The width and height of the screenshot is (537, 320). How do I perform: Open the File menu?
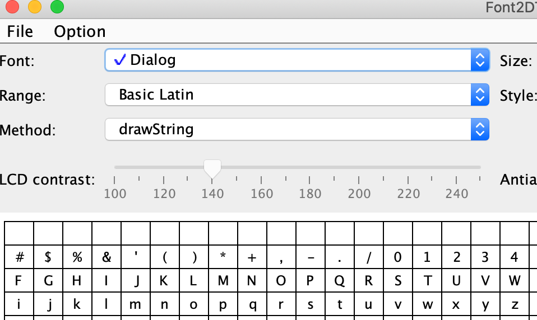(20, 31)
